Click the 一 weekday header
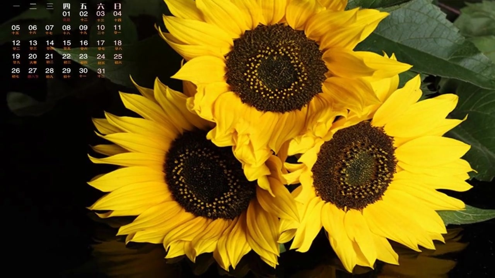The width and height of the screenshot is (495, 278). (16, 6)
